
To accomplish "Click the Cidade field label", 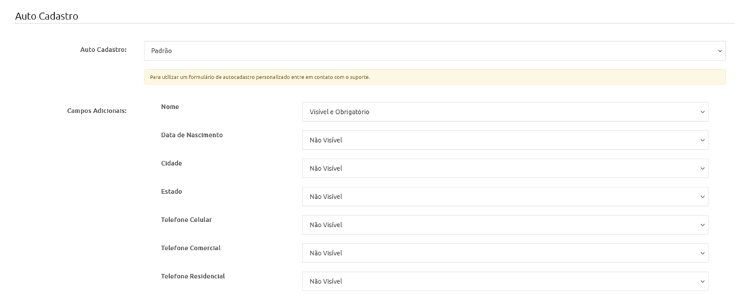I will (x=171, y=163).
